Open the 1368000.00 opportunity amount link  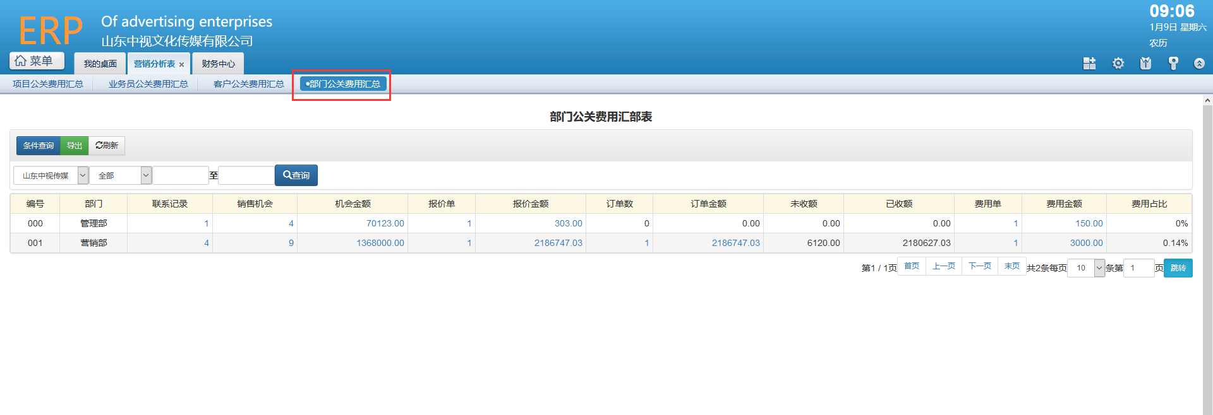click(x=380, y=243)
